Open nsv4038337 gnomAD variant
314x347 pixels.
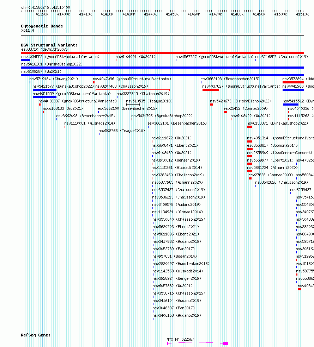point(78,101)
